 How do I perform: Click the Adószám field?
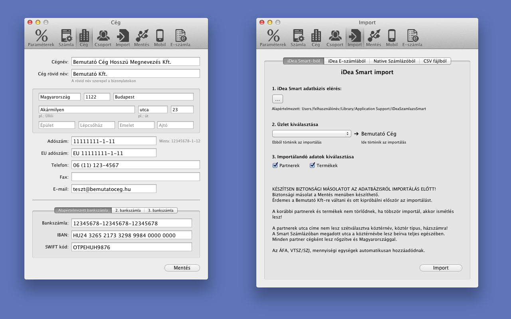(x=114, y=141)
